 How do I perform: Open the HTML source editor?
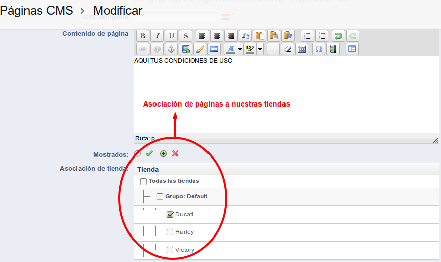[214, 49]
